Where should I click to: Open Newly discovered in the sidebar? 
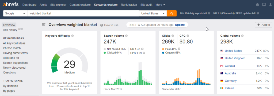[x=14, y=68]
